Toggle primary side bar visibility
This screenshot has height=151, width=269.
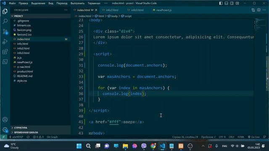(x=221, y=3)
